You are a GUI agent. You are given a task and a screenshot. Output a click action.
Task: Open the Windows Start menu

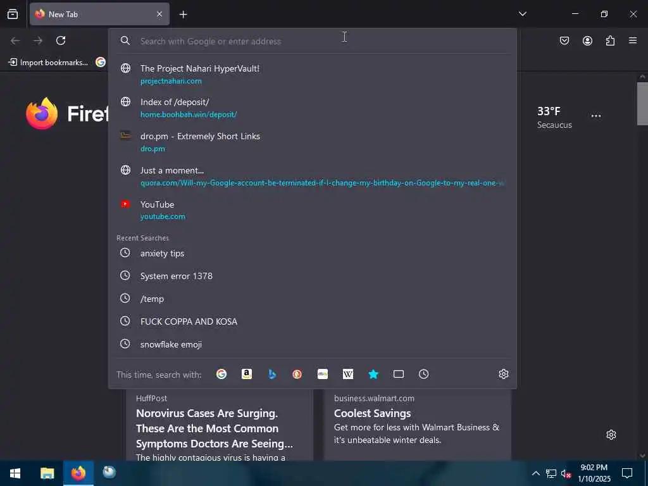click(x=15, y=473)
